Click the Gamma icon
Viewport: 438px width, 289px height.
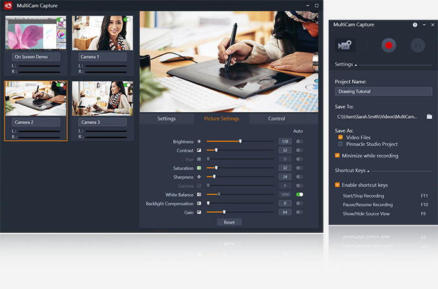tap(199, 186)
